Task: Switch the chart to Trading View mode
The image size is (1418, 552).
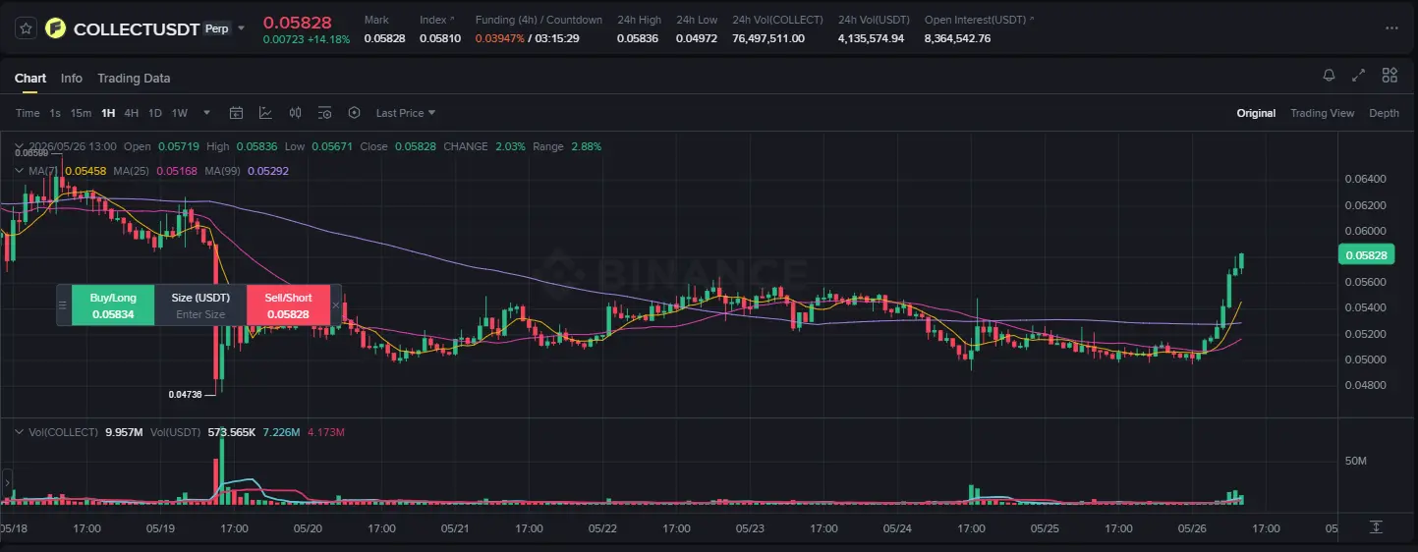Action: point(1322,113)
